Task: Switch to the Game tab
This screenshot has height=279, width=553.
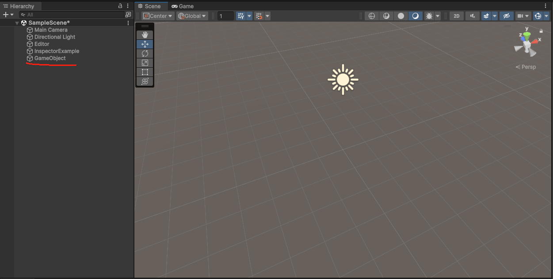Action: click(183, 6)
